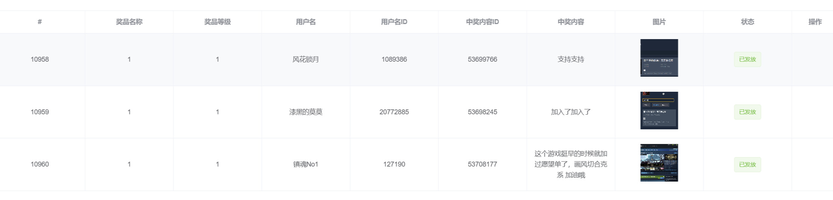This screenshot has height=200, width=833.
Task: Click 已发放 status tag of 风花锁月
Action: (747, 59)
